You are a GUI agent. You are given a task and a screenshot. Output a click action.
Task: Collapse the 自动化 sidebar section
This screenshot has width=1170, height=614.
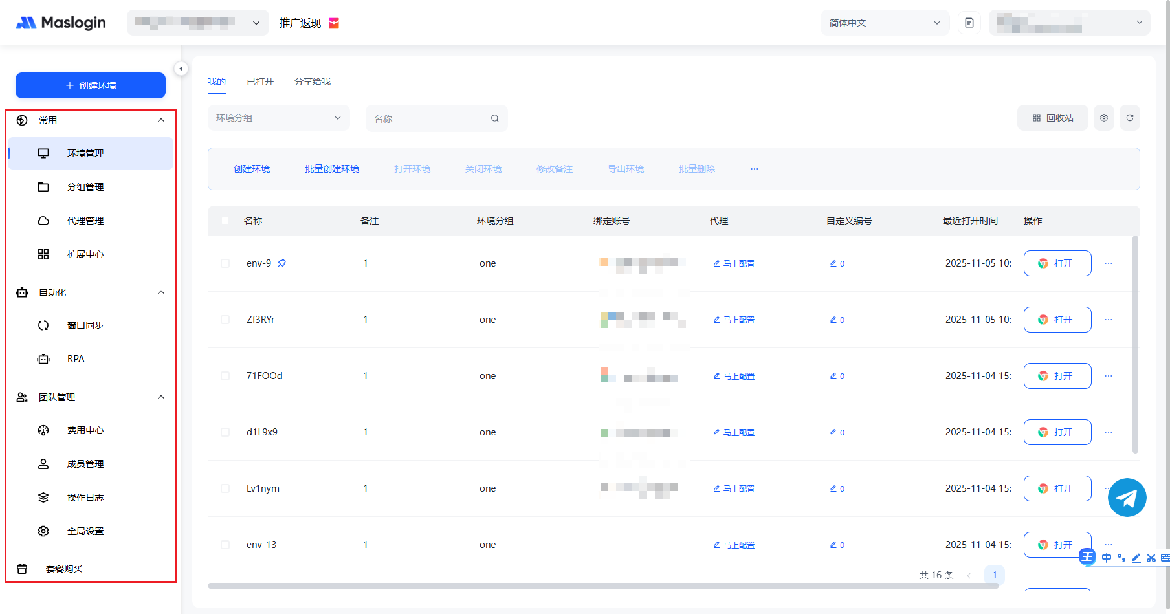point(161,292)
